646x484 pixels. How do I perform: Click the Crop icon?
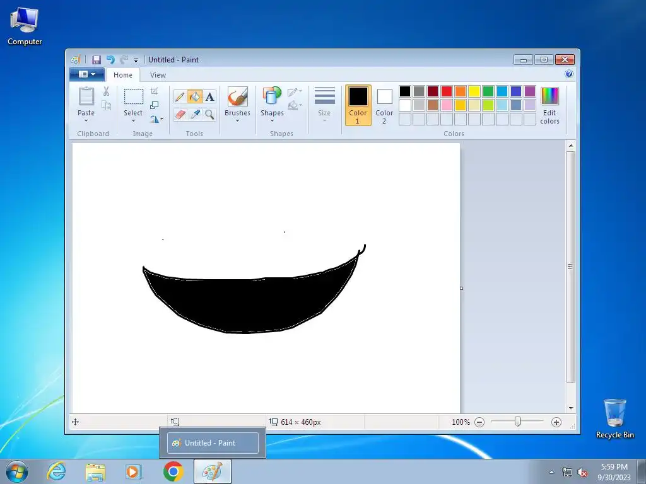154,91
